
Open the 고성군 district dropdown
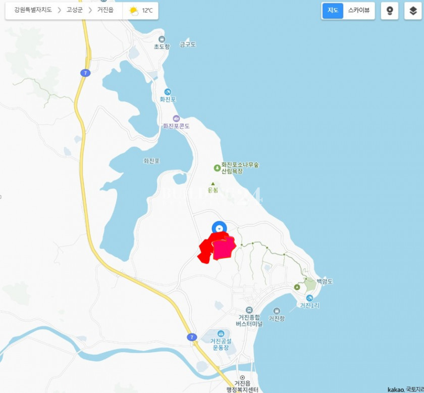tap(76, 10)
